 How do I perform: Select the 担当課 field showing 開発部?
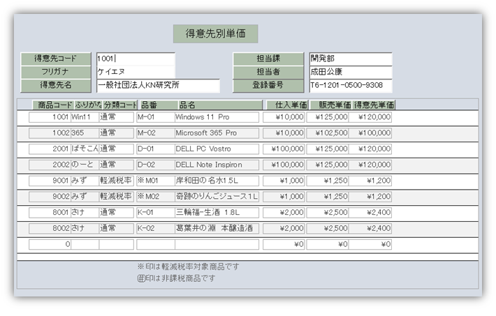349,59
